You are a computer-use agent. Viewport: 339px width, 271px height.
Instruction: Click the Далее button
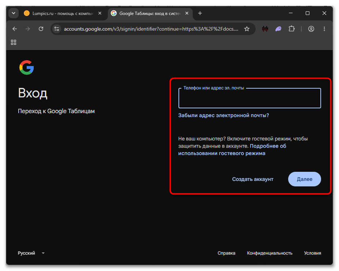click(x=304, y=179)
